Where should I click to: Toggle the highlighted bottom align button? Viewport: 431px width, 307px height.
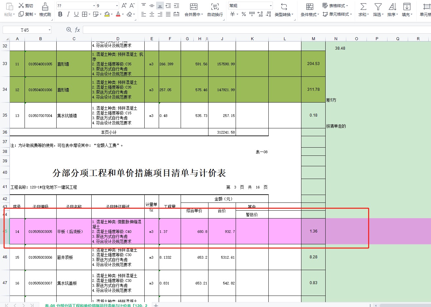tap(160, 6)
